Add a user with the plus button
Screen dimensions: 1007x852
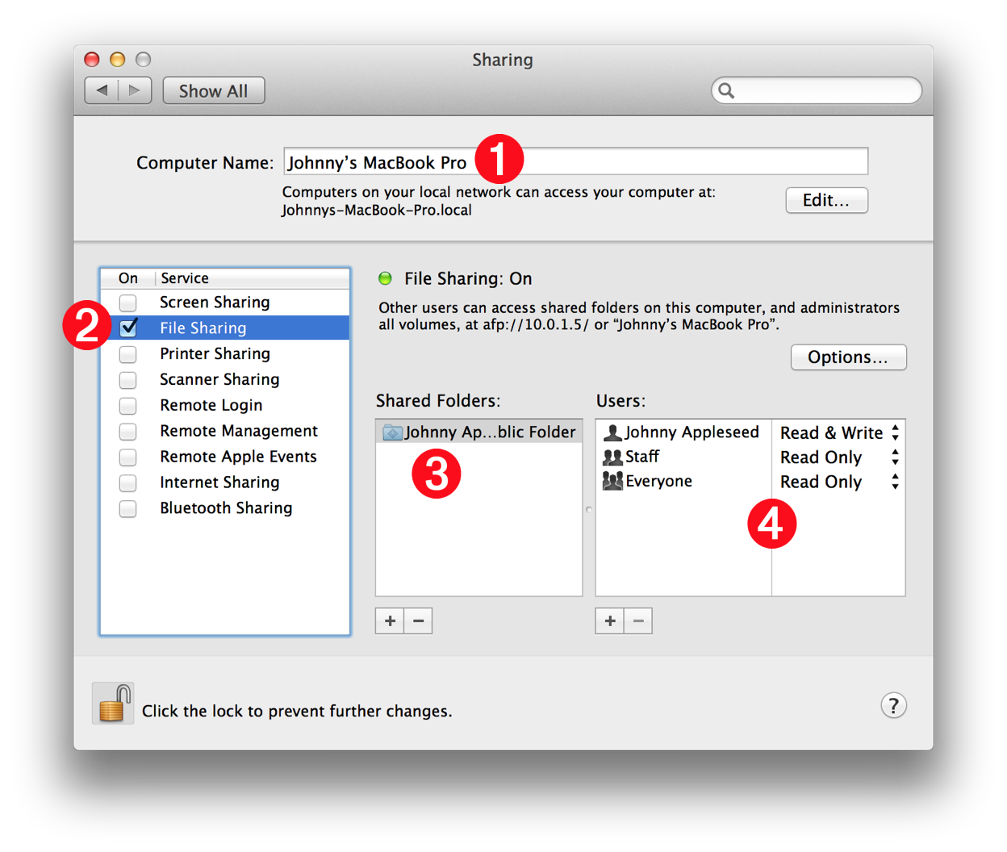(610, 620)
